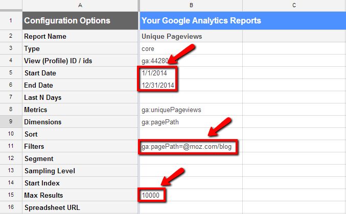This screenshot has width=346, height=214.
Task: Select column C header
Action: pos(294,5)
